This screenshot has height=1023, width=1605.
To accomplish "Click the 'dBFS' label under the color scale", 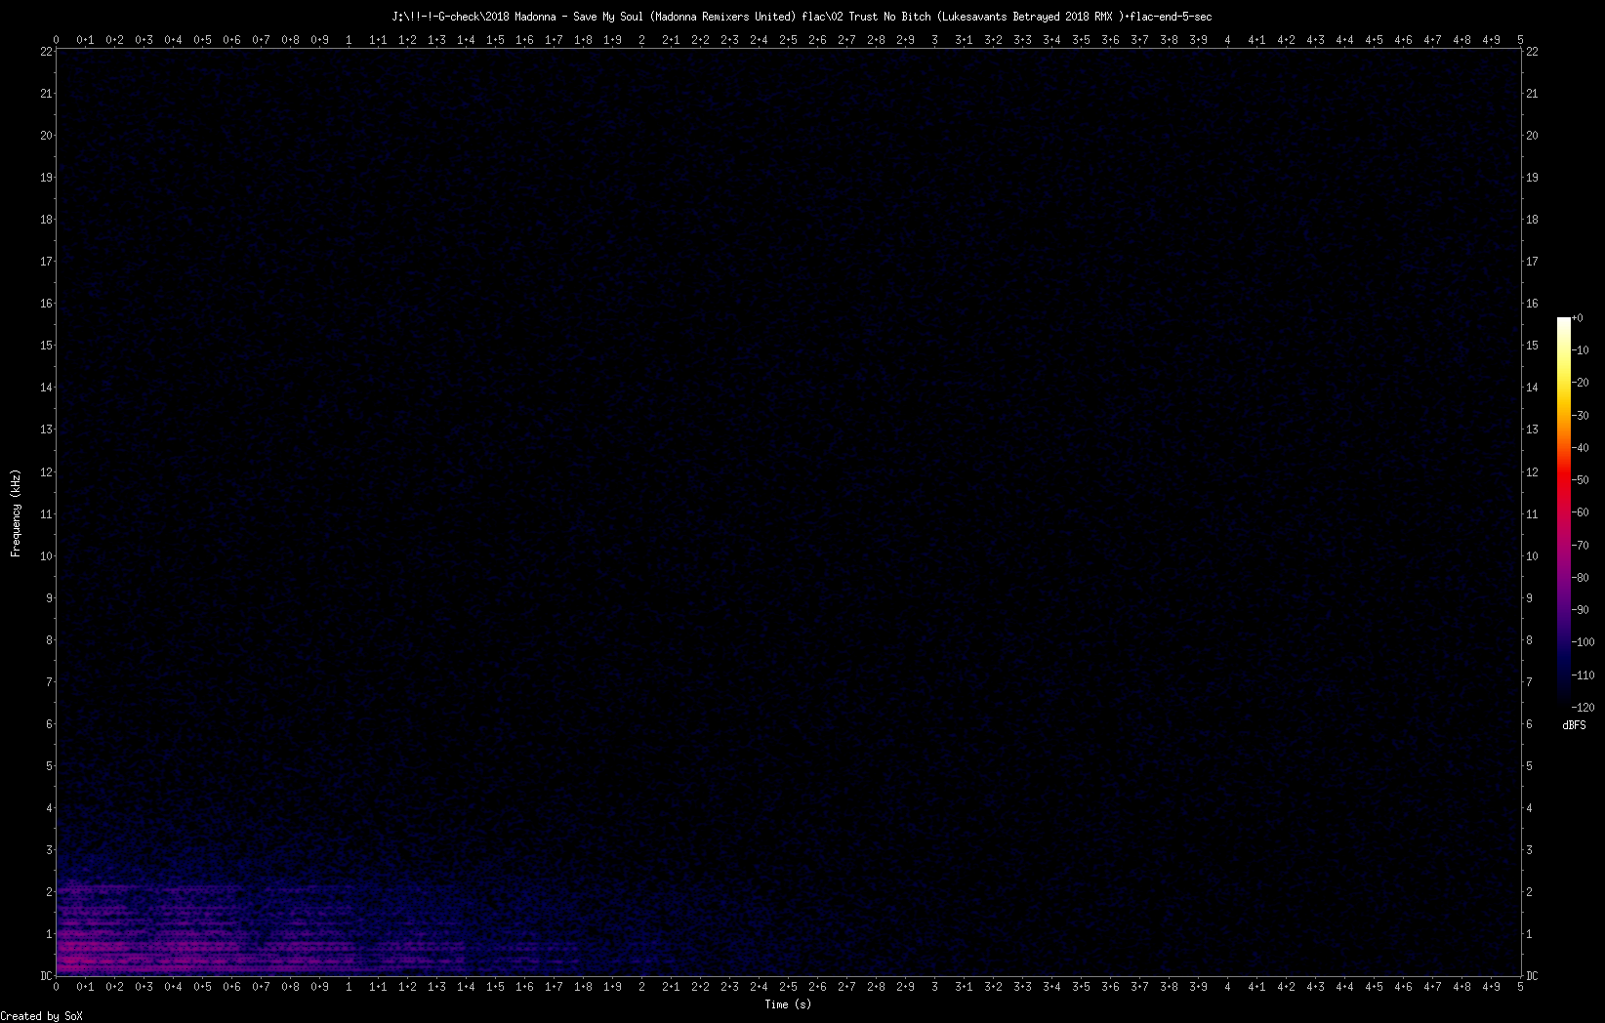I will pos(1574,725).
